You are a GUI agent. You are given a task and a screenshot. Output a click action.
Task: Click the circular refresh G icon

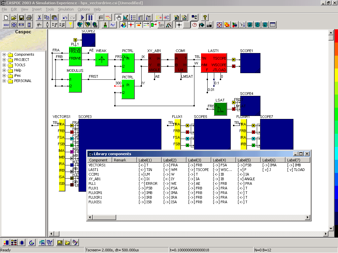click(x=32, y=243)
